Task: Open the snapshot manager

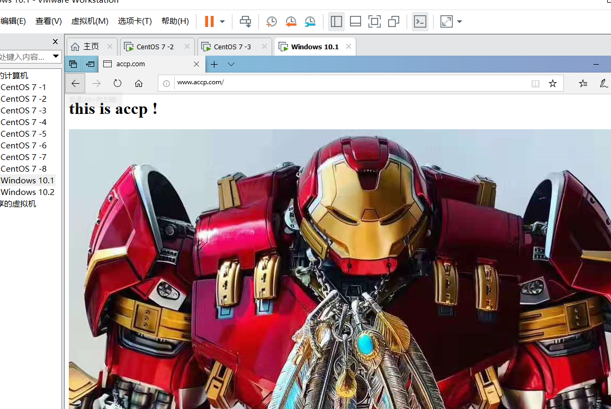Action: pos(310,21)
